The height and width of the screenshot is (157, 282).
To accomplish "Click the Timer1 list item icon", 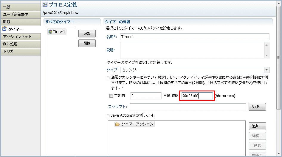I will coord(50,32).
